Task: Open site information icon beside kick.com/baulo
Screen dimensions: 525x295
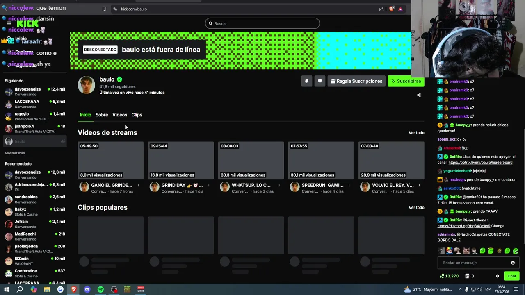Action: coord(115,9)
